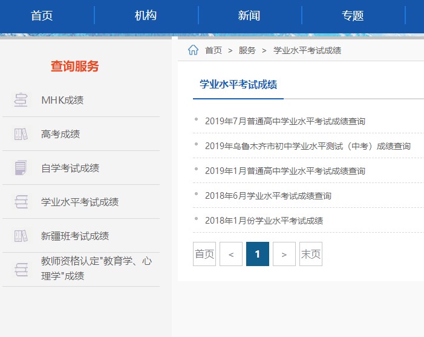Open 2018年6月学业水平考试成绩查询 link
This screenshot has height=337, width=424.
click(x=268, y=196)
